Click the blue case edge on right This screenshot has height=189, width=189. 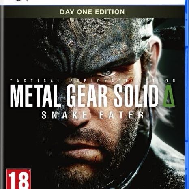(x=187, y=94)
